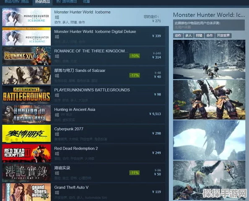This screenshot has height=201, width=249.
Task: Click Windows icon in Sands of Salzaar row
Action: click(57, 76)
